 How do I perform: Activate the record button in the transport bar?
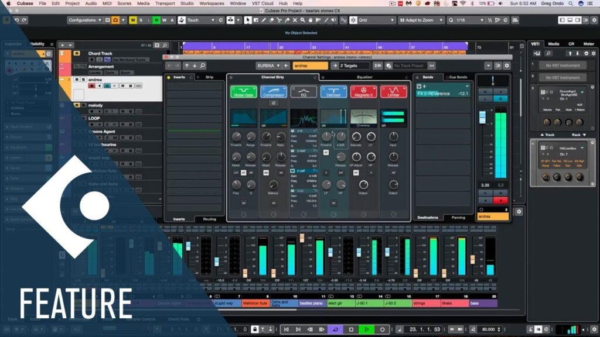(381, 330)
